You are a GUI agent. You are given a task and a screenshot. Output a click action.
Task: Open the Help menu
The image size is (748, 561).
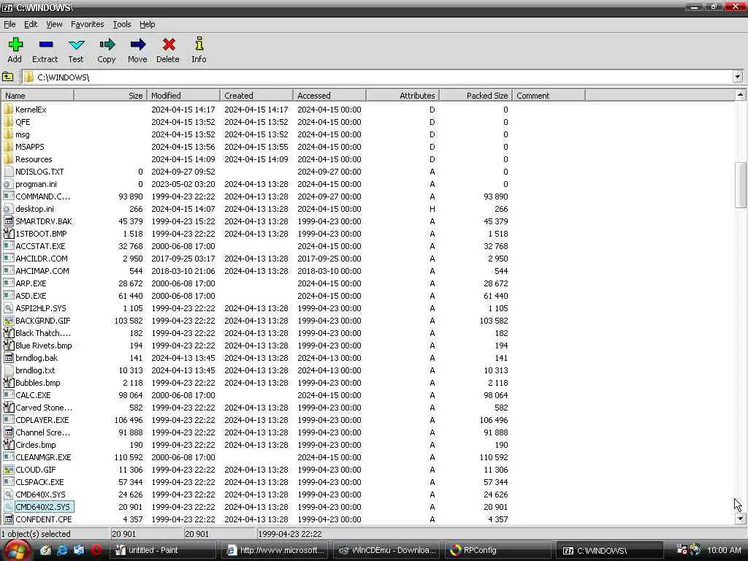tap(147, 24)
